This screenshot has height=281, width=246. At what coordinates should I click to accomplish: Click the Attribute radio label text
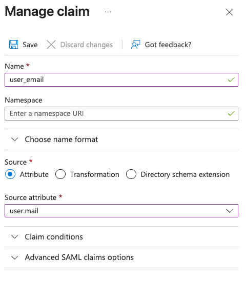tap(34, 174)
